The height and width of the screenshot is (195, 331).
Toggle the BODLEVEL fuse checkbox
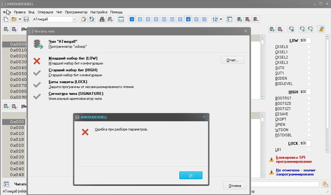coord(309,84)
